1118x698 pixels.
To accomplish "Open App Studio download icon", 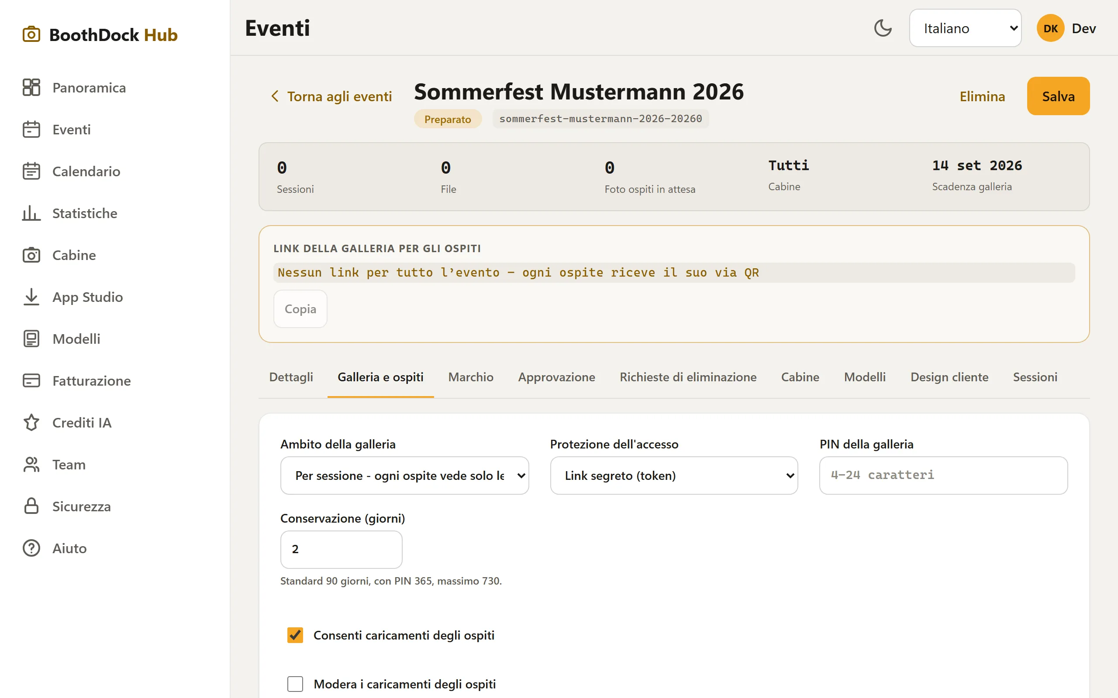I will click(31, 297).
